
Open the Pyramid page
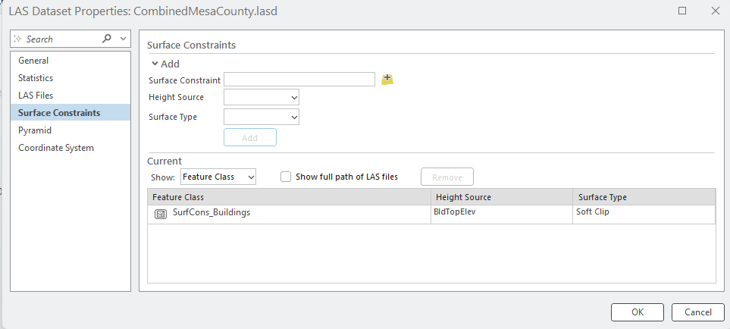[x=70, y=130]
